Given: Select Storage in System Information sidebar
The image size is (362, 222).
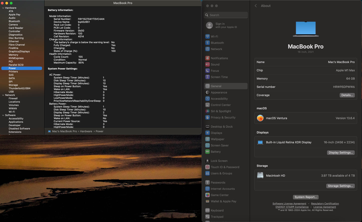Looking at the screenshot, I should (13, 85).
